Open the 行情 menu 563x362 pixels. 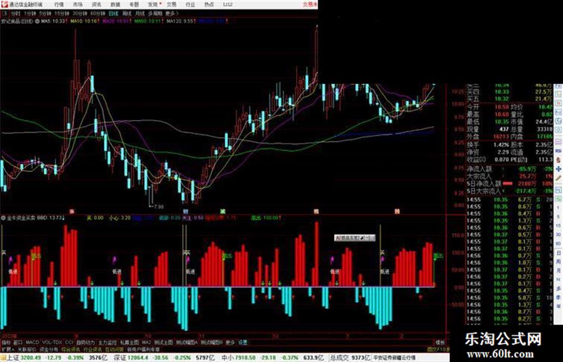pyautogui.click(x=59, y=5)
